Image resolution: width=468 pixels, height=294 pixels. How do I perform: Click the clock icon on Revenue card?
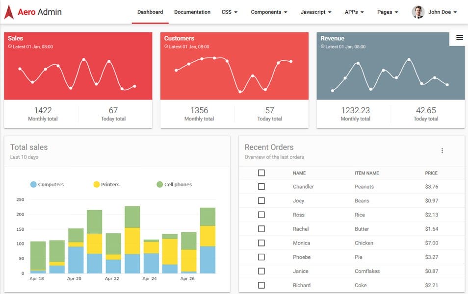pyautogui.click(x=322, y=47)
